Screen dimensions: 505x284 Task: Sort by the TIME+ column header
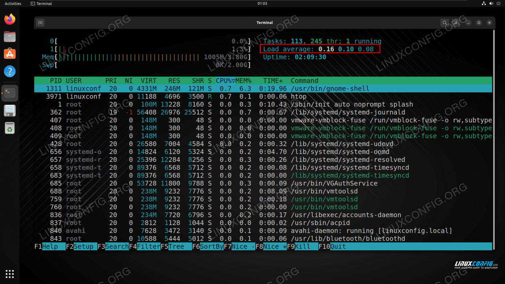[x=273, y=81]
